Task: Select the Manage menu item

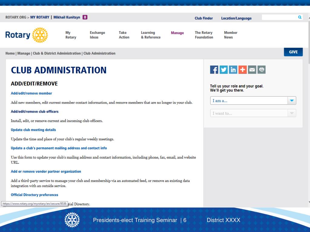Action: (x=177, y=33)
